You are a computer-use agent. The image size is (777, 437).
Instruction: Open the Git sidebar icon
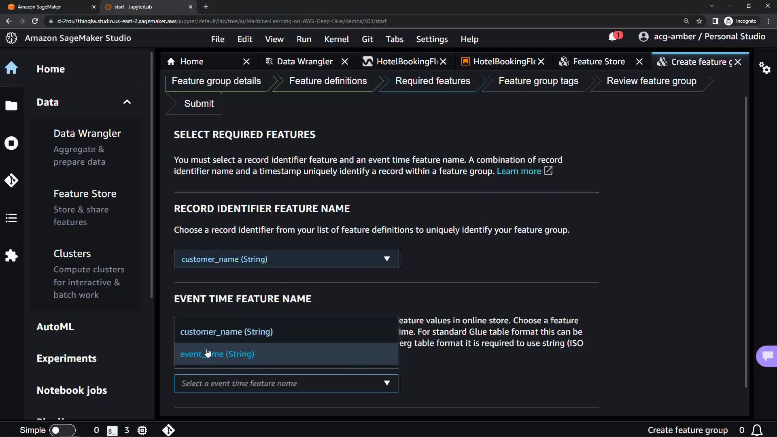pos(11,180)
